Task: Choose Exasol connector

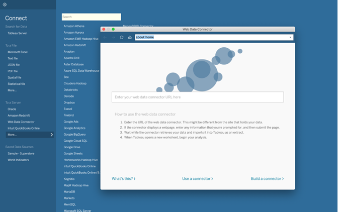Action: 68,109
